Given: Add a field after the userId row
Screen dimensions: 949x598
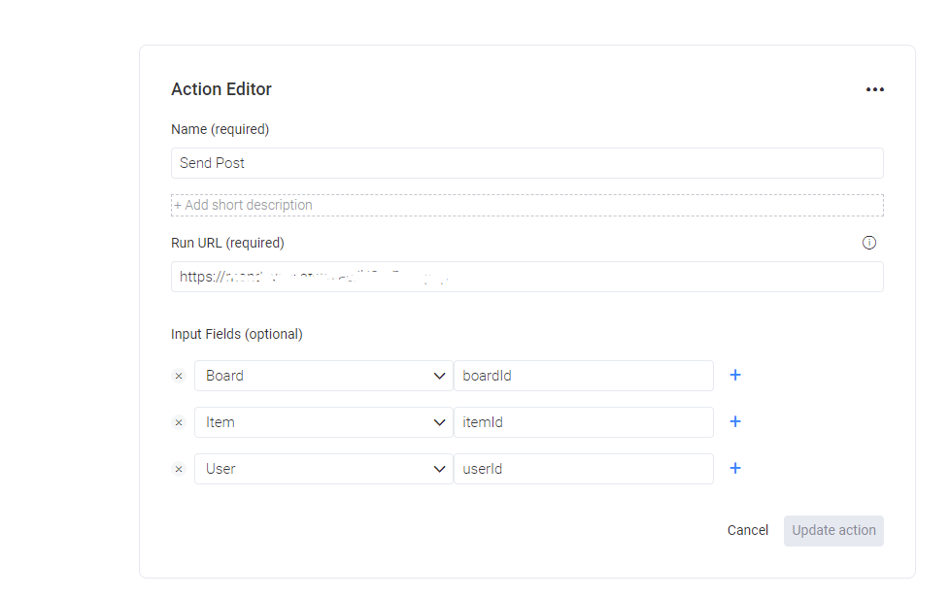Looking at the screenshot, I should tap(735, 468).
